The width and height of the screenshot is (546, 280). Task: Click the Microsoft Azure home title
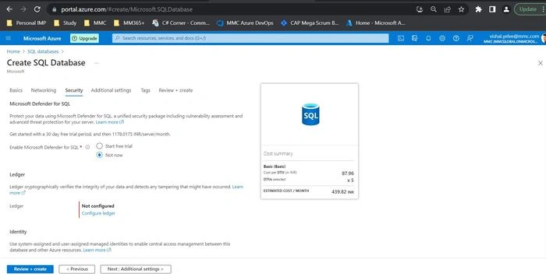42,38
